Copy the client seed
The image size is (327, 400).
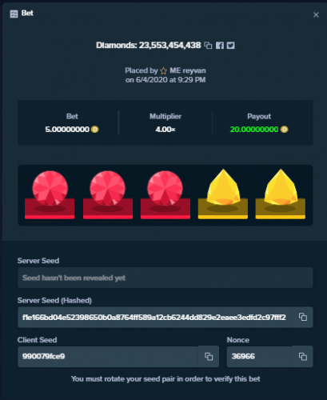click(x=209, y=357)
